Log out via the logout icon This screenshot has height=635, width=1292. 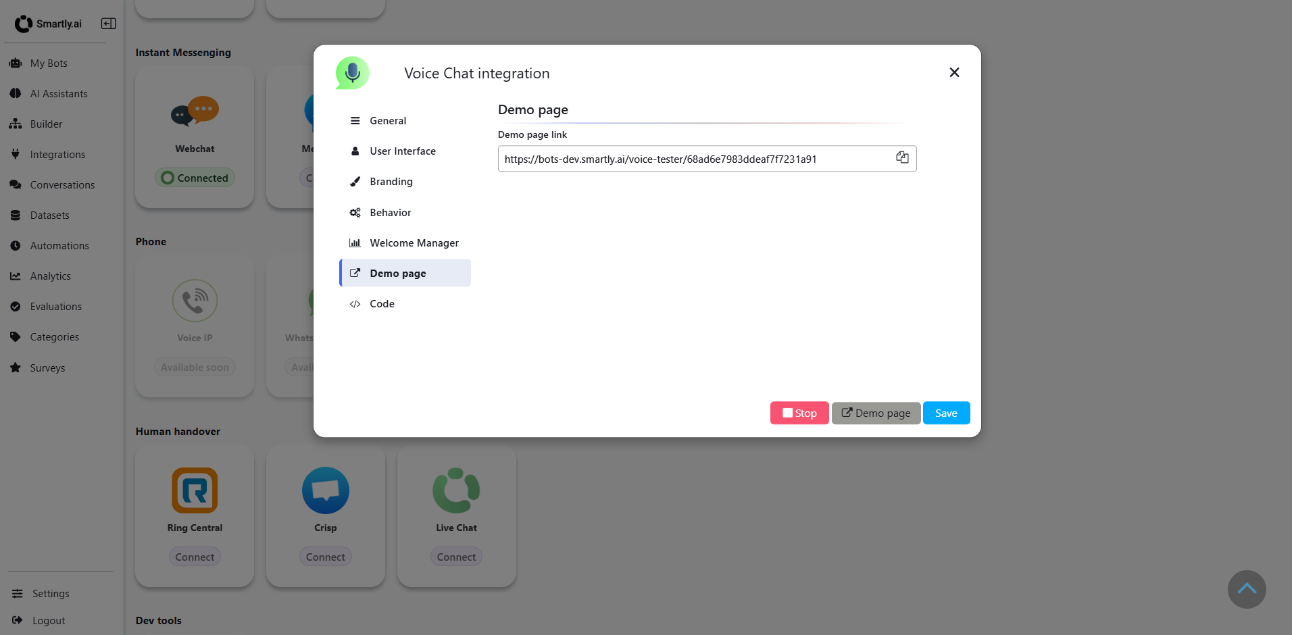[x=15, y=620]
